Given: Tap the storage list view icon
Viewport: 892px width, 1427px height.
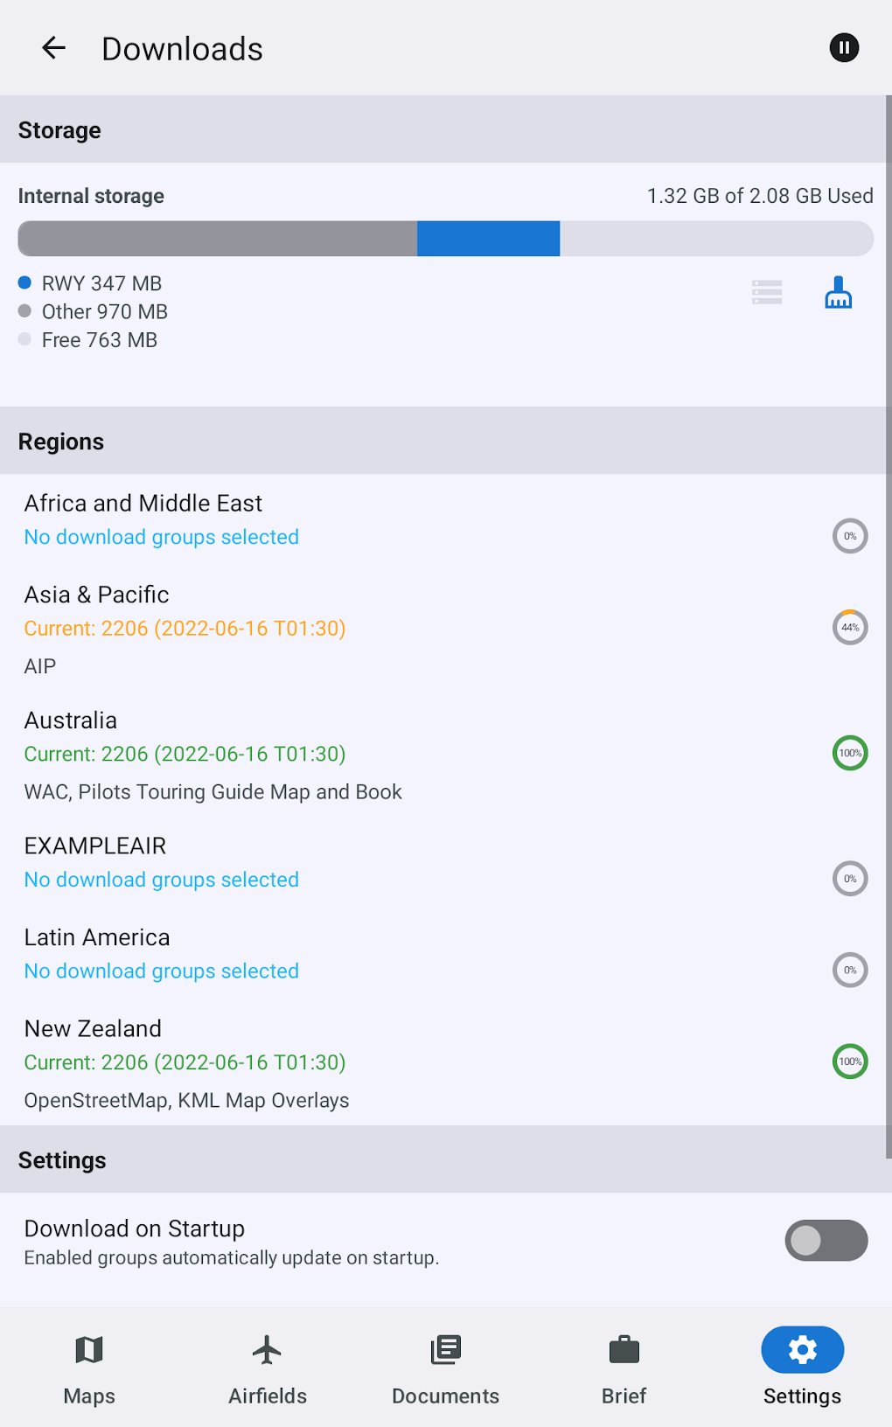Looking at the screenshot, I should point(767,293).
